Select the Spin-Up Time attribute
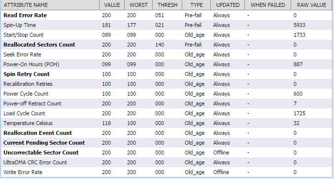 pos(20,25)
